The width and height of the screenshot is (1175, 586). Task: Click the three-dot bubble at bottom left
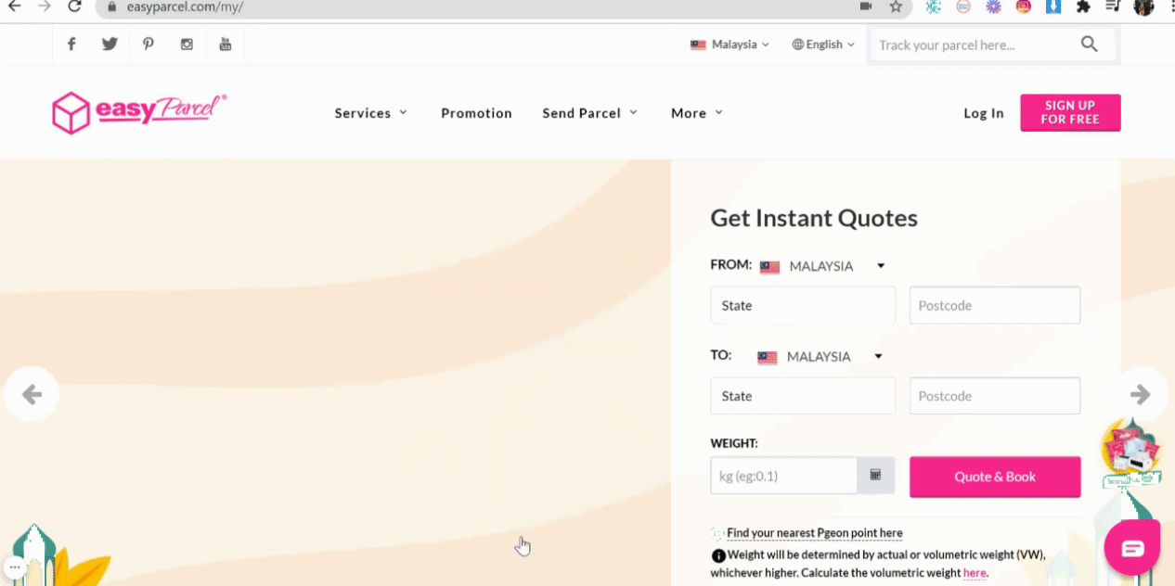pos(15,566)
